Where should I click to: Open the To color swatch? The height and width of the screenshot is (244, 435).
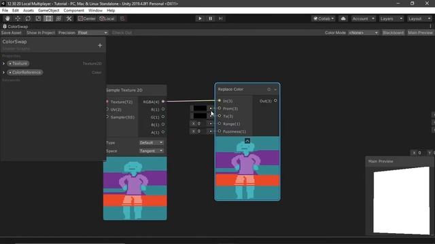coord(200,116)
